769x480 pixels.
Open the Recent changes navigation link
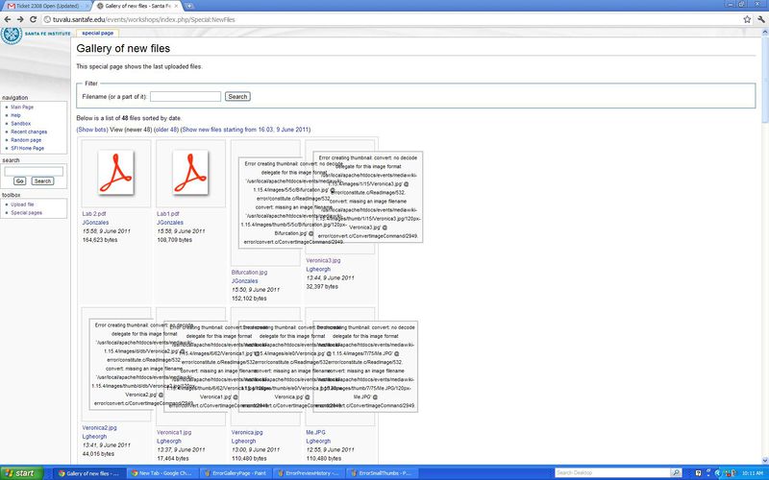point(29,132)
